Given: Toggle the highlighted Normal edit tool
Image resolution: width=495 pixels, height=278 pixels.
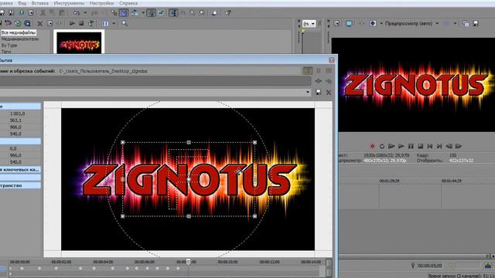Looking at the screenshot, I should coord(173,13).
